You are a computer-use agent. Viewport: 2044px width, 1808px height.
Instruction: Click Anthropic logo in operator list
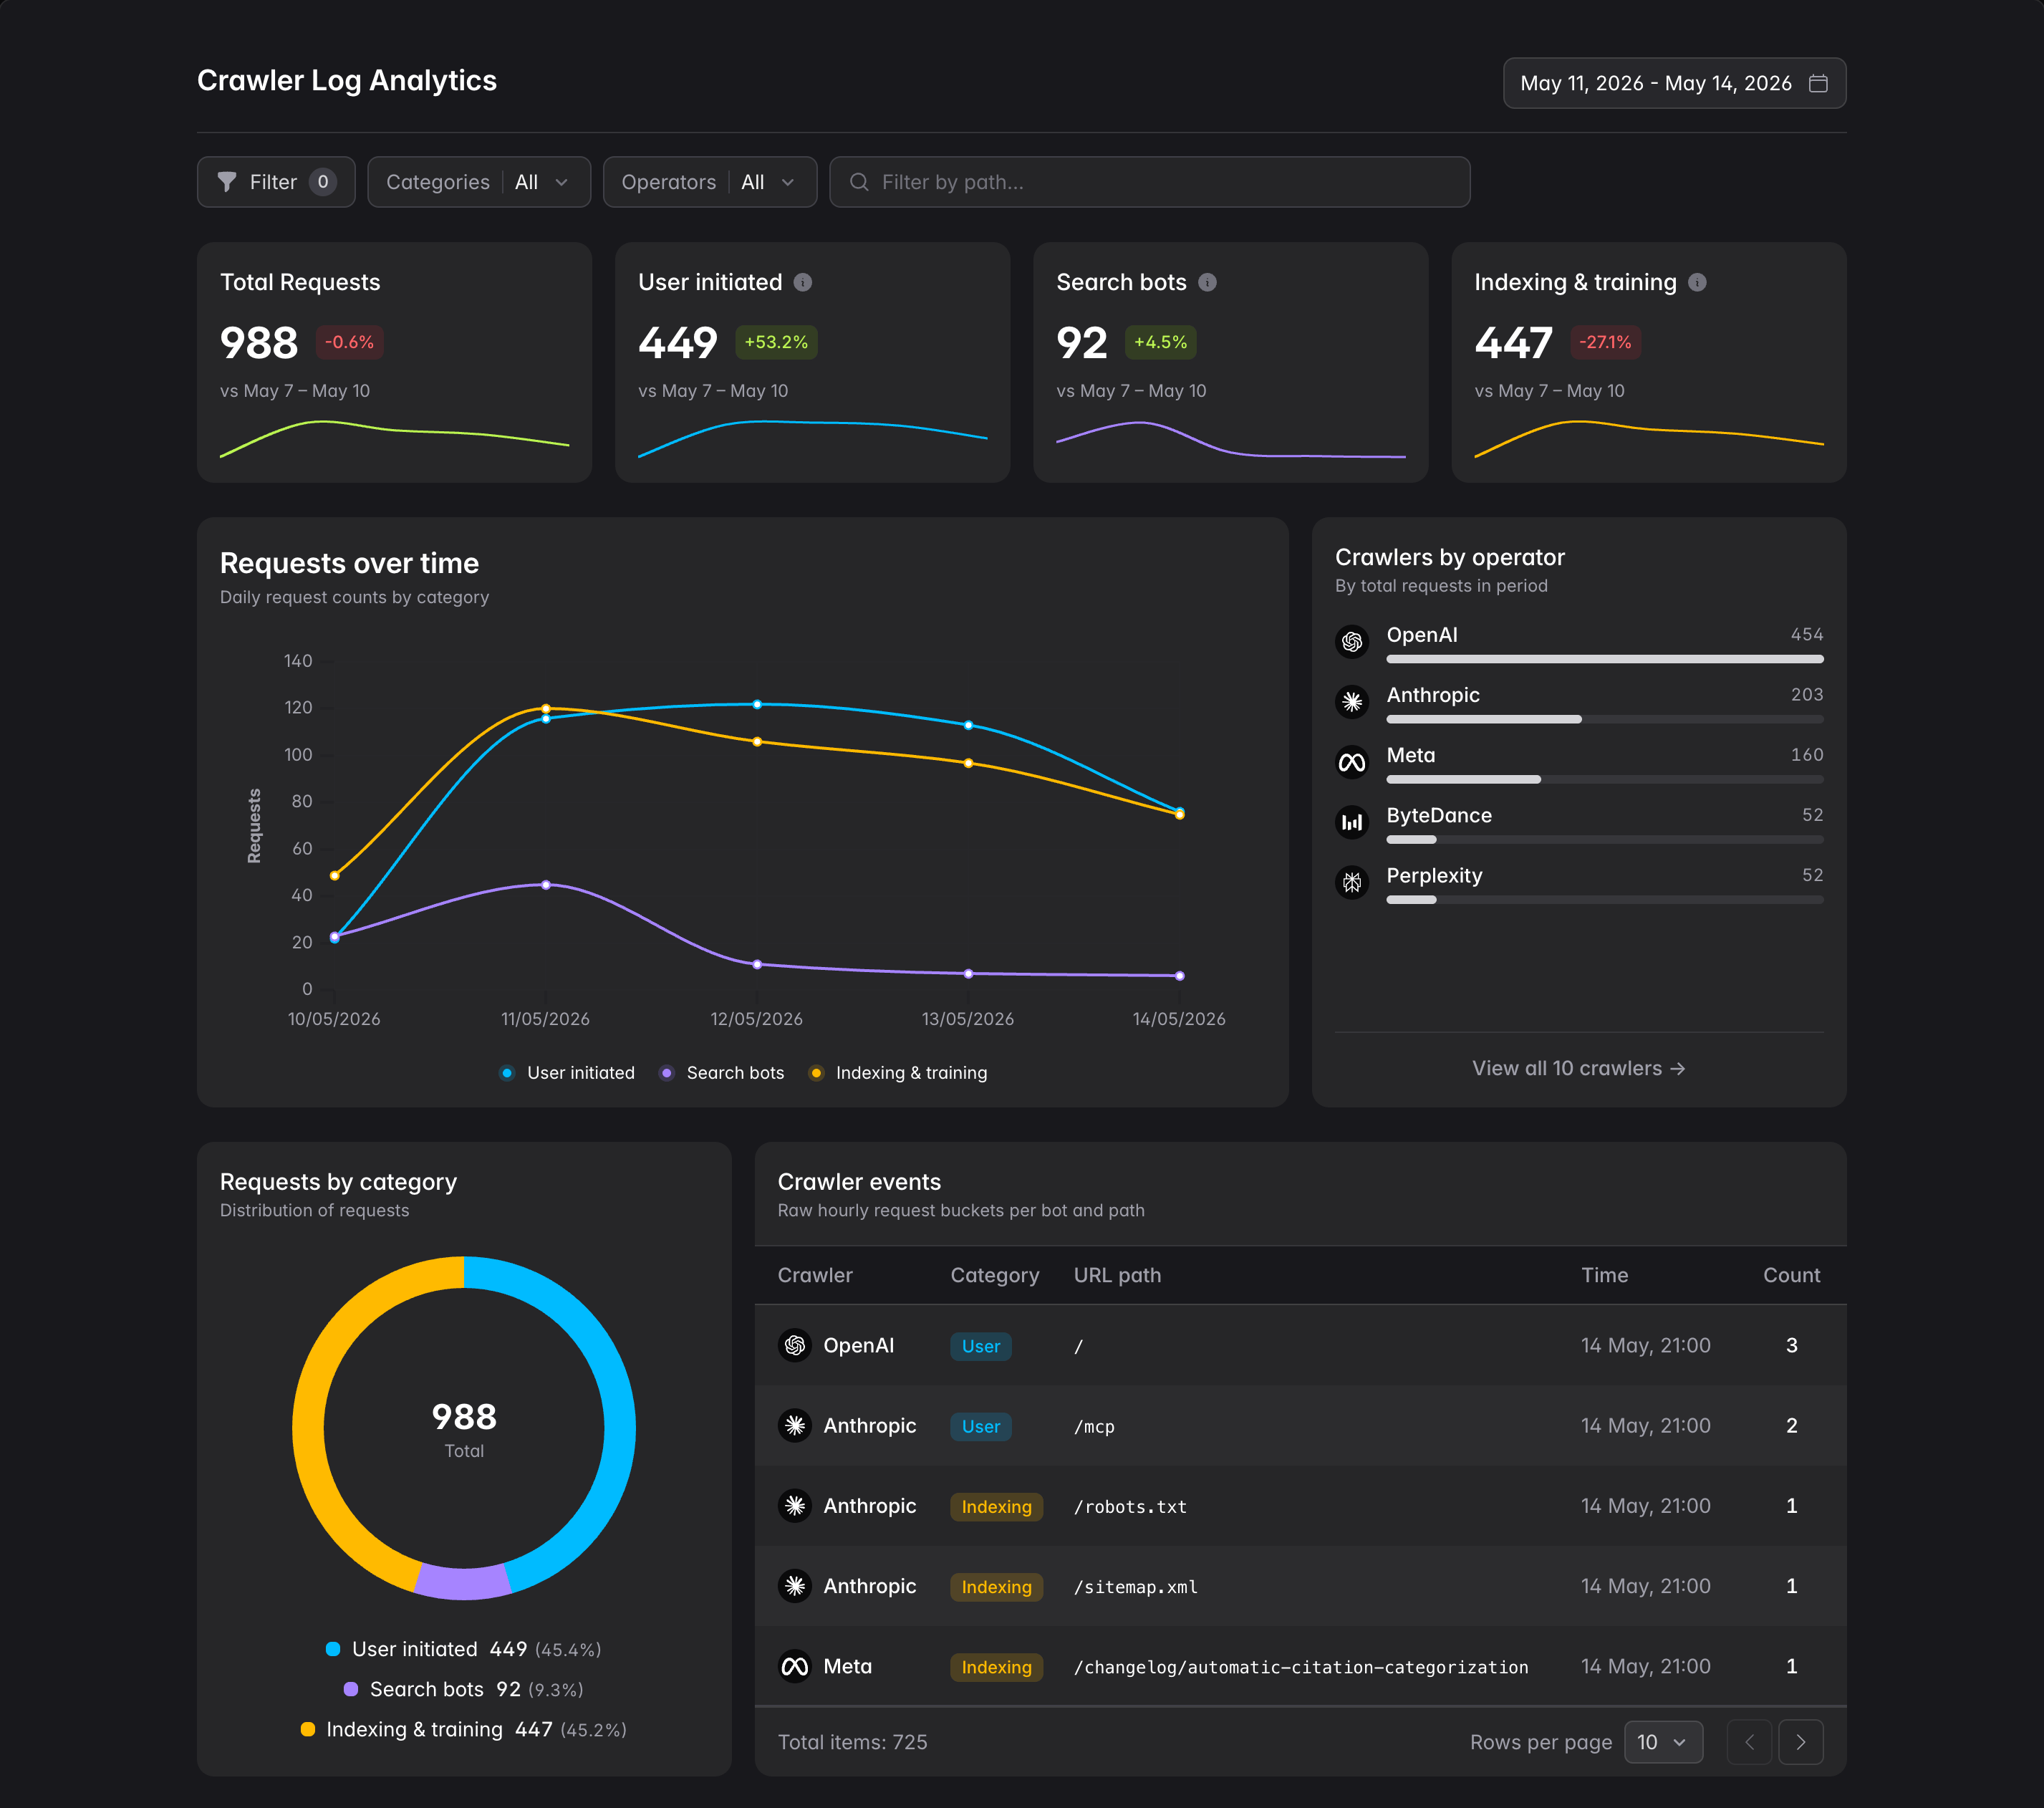1352,702
